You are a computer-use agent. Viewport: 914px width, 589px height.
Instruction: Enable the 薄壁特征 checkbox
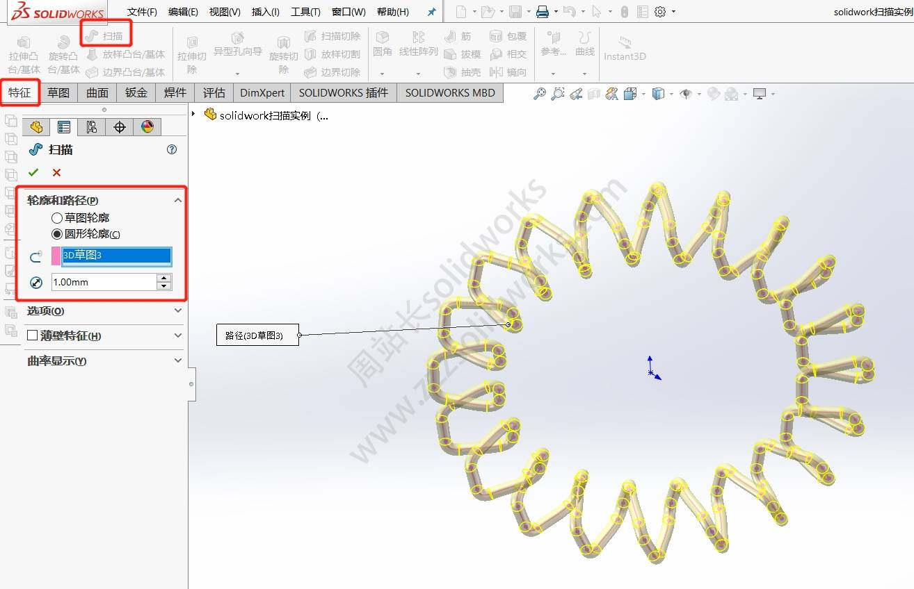pos(32,335)
